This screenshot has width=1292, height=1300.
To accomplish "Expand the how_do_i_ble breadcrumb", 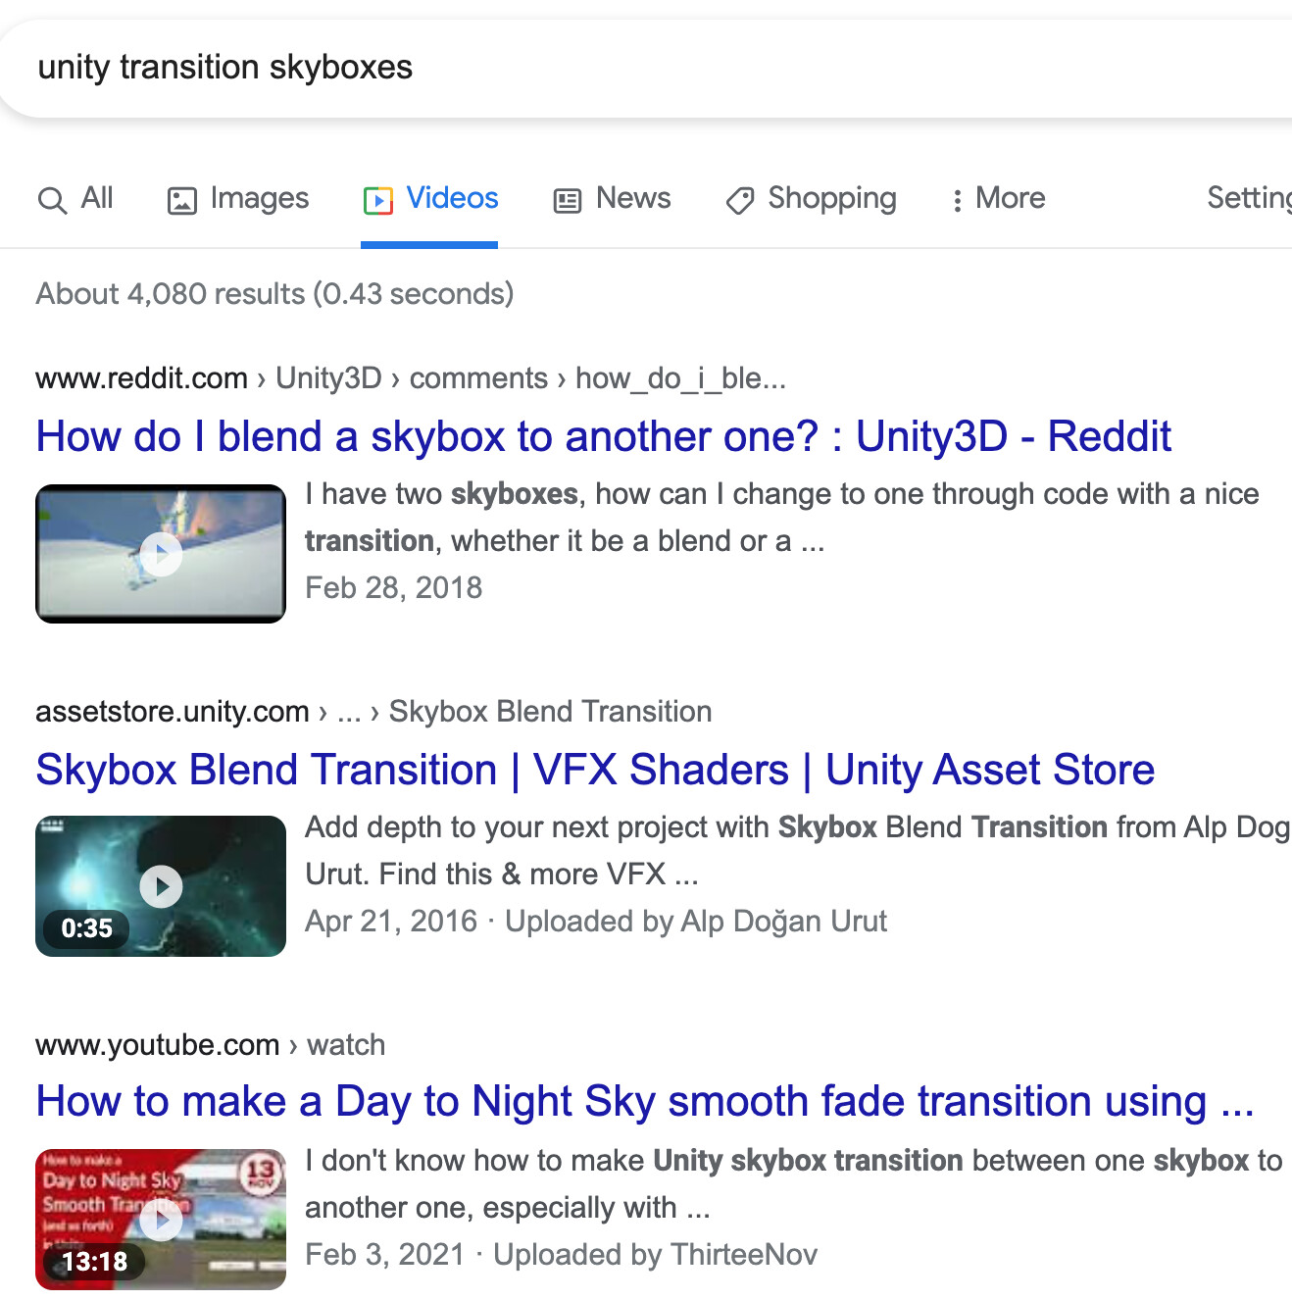I will pyautogui.click(x=680, y=377).
